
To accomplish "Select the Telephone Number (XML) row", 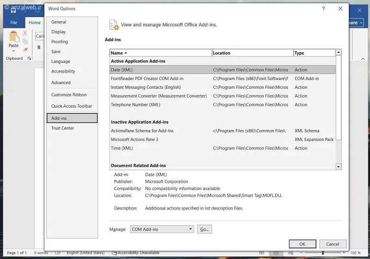I will click(x=222, y=105).
